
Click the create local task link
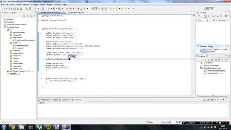click(x=204, y=52)
